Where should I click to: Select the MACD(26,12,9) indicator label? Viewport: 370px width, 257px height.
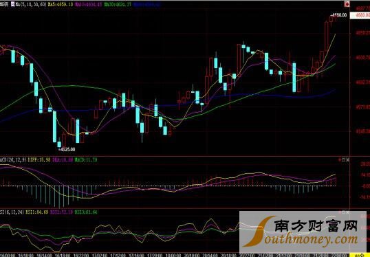click(x=13, y=160)
